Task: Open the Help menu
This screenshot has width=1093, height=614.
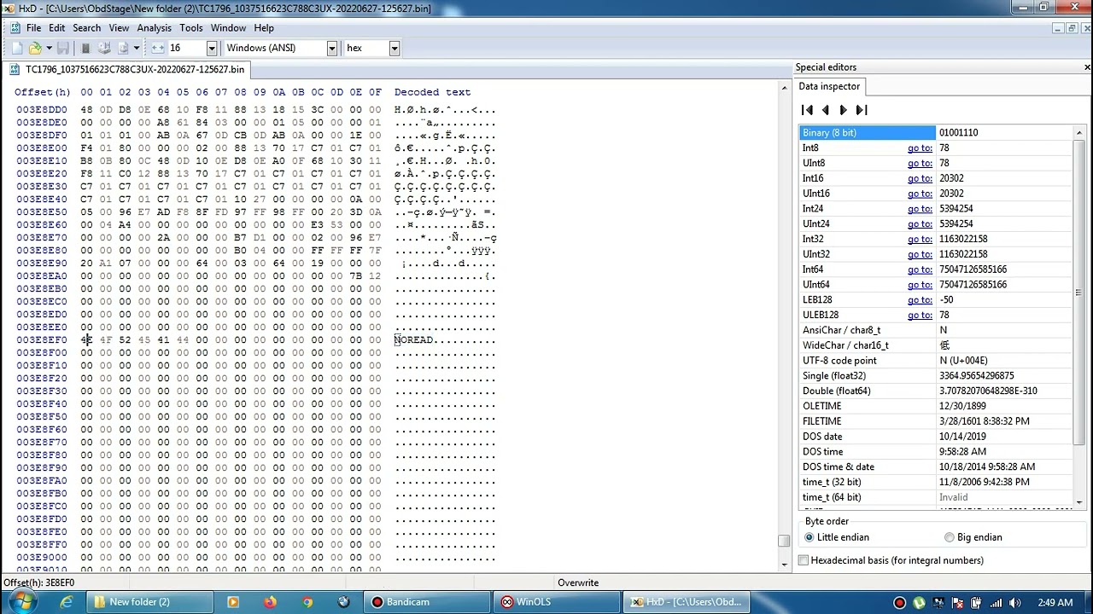Action: 264,28
